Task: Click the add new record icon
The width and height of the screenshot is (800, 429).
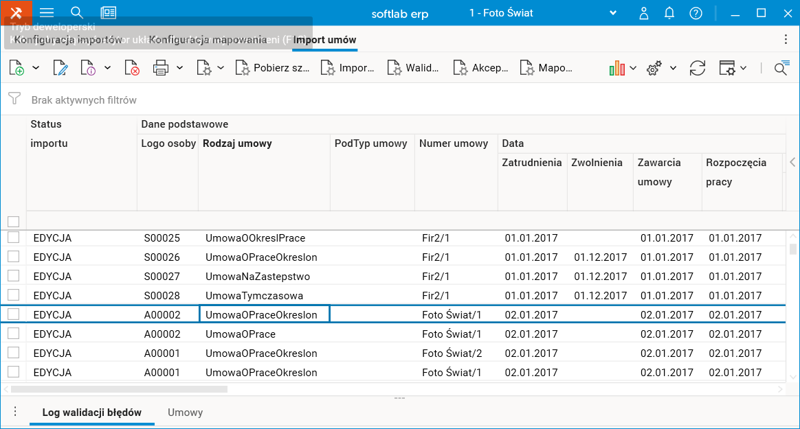Action: click(16, 68)
